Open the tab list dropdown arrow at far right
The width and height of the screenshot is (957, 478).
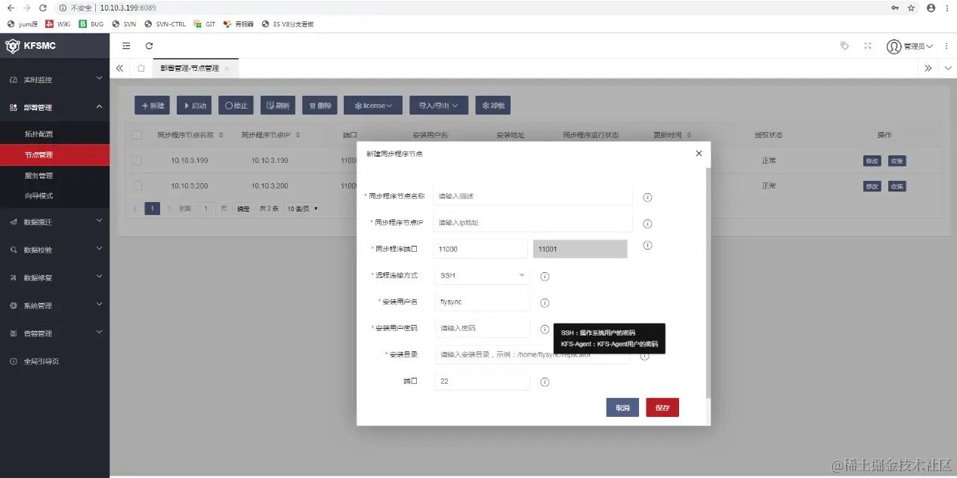[948, 68]
